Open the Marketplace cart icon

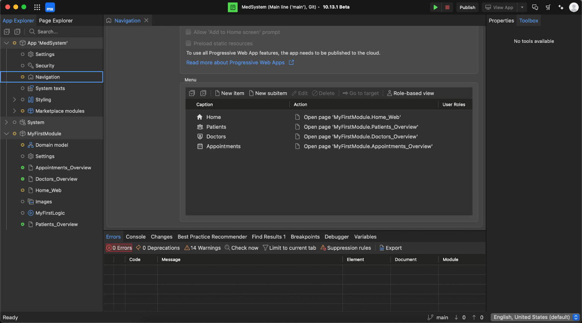point(548,7)
